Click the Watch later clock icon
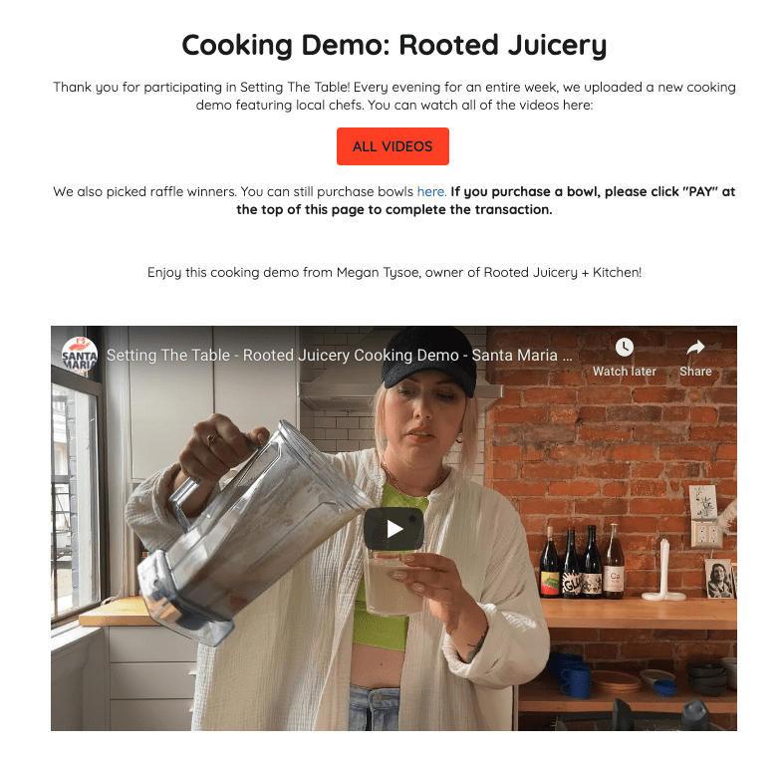This screenshot has width=784, height=757. pyautogui.click(x=624, y=347)
